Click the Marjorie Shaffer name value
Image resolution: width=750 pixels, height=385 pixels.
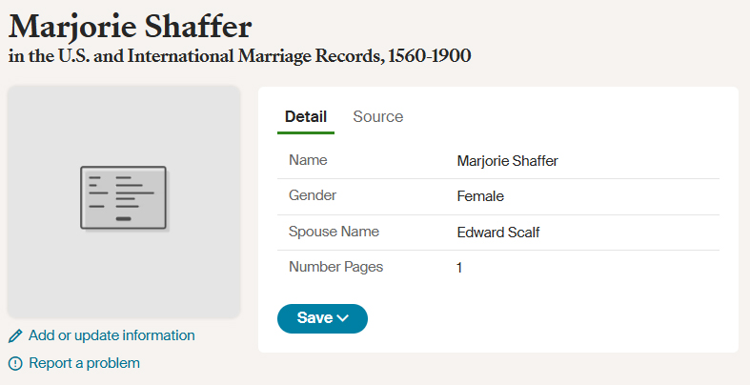tap(508, 161)
